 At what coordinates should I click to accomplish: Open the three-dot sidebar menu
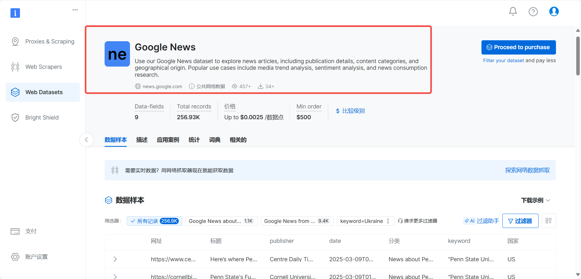coord(75,10)
